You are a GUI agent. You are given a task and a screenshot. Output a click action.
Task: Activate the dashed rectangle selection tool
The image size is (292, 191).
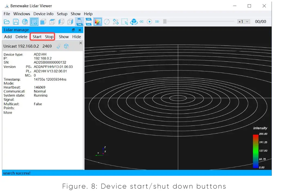click(x=125, y=22)
